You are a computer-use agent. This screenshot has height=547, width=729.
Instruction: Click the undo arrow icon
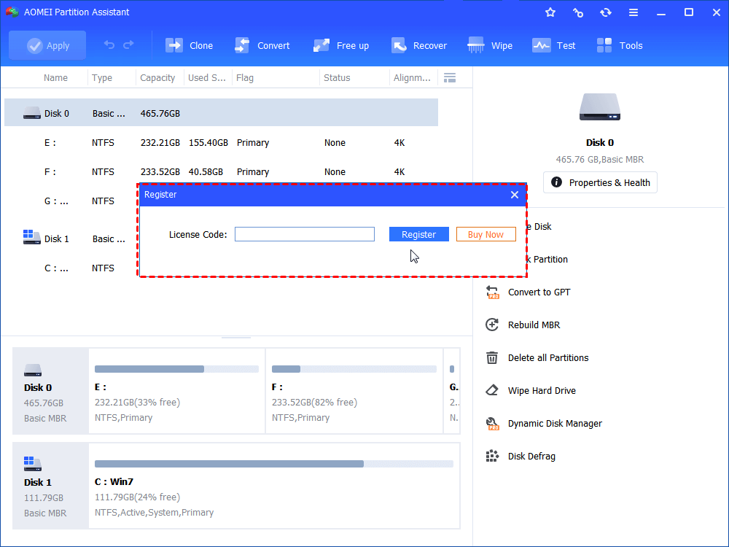109,45
